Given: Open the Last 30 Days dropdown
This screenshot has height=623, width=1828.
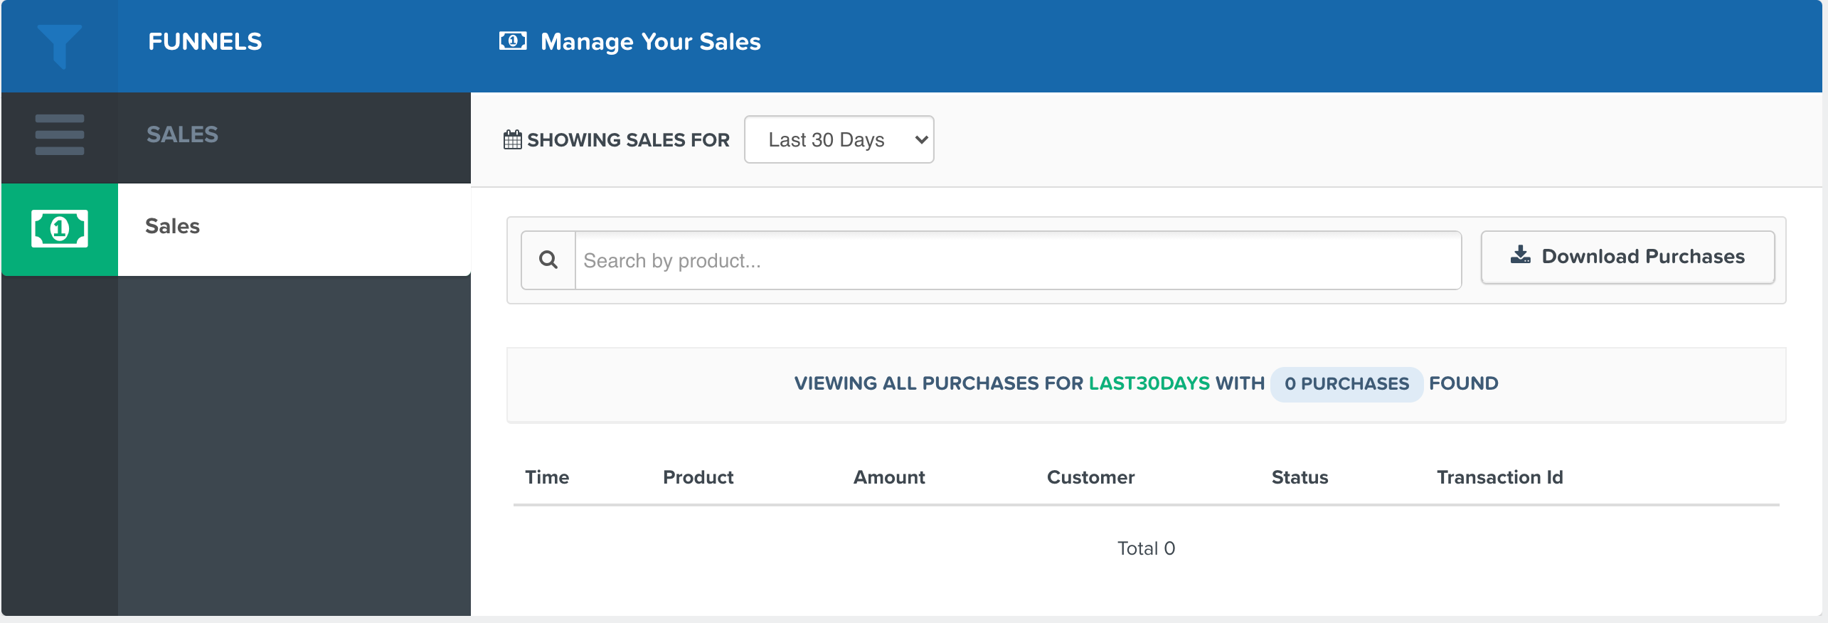Looking at the screenshot, I should coord(839,139).
